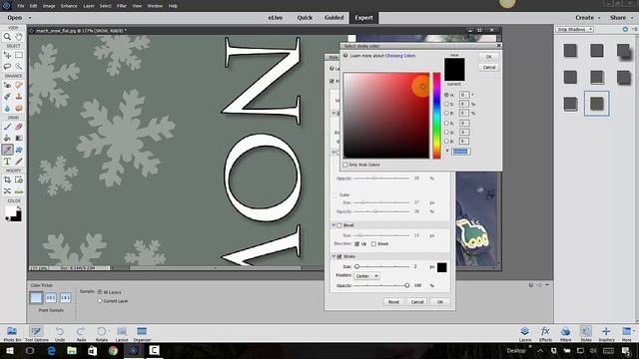Image resolution: width=639 pixels, height=359 pixels.
Task: Select the Content-Aware Move tool
Action: pos(7,190)
